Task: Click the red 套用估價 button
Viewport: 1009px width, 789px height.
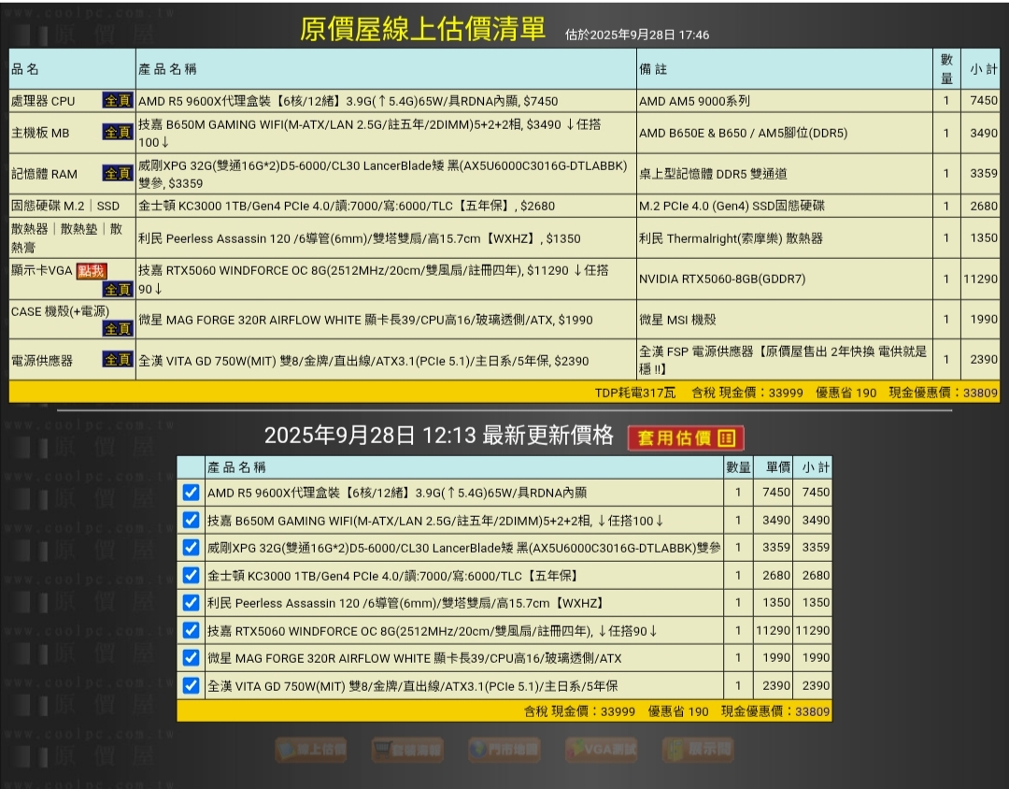Action: click(x=686, y=438)
